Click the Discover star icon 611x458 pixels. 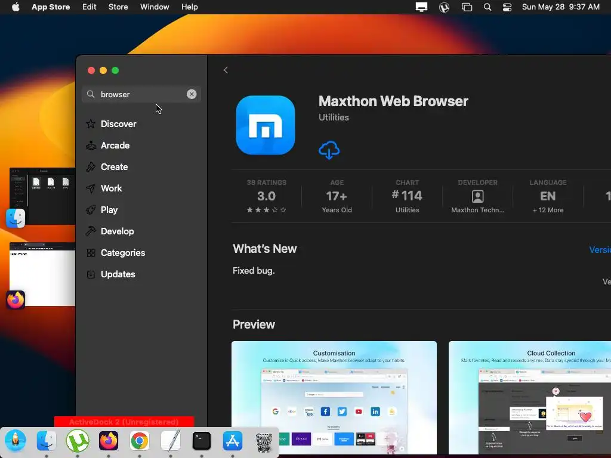click(91, 124)
